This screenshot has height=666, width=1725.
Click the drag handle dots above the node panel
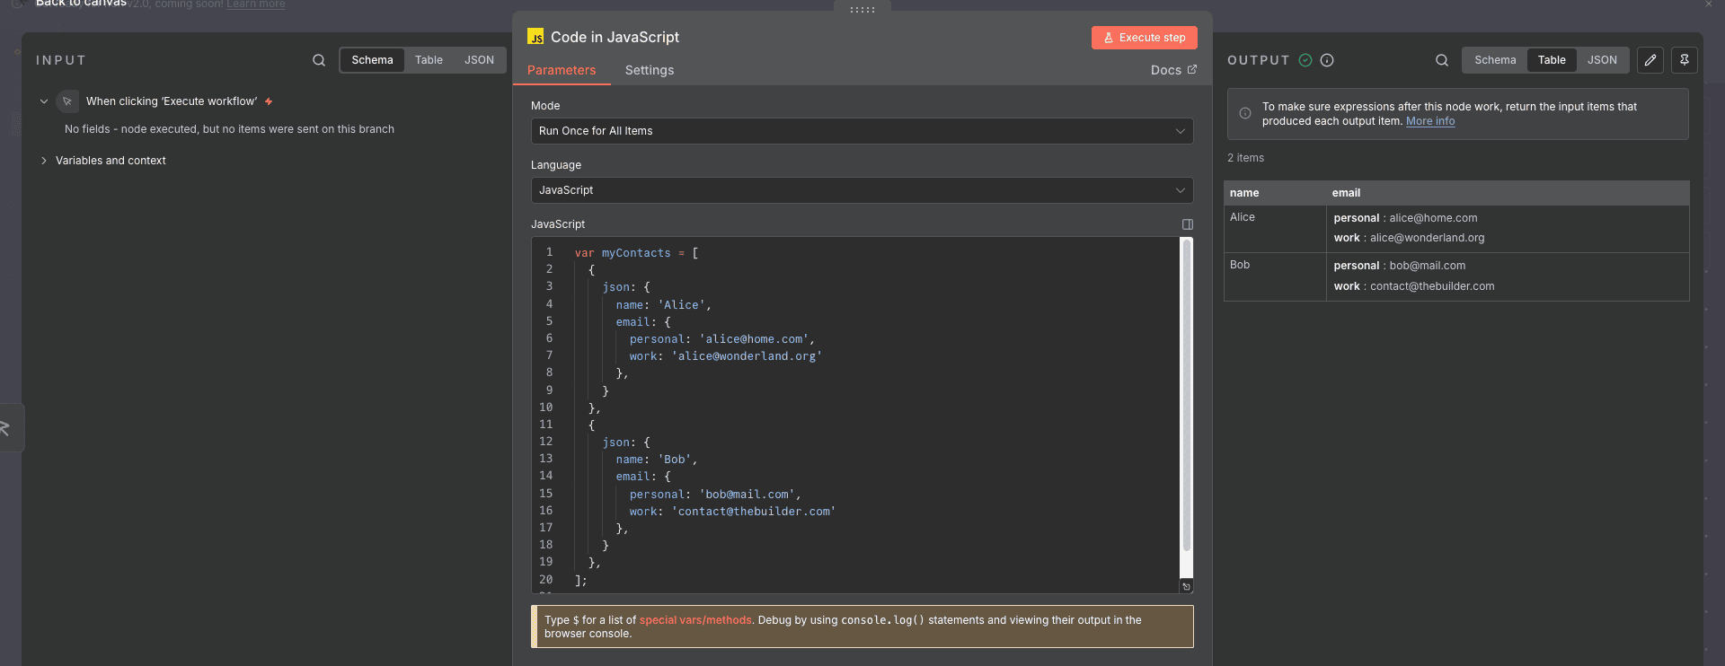point(862,9)
